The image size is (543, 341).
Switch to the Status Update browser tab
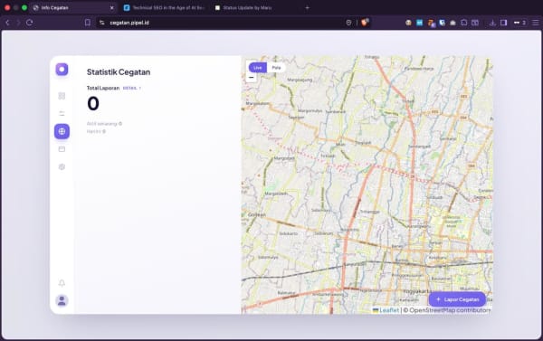coord(248,7)
